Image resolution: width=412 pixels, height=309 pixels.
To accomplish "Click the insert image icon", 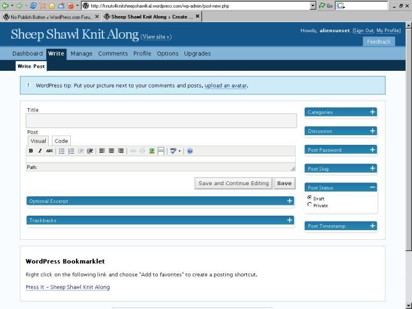I will [152, 151].
